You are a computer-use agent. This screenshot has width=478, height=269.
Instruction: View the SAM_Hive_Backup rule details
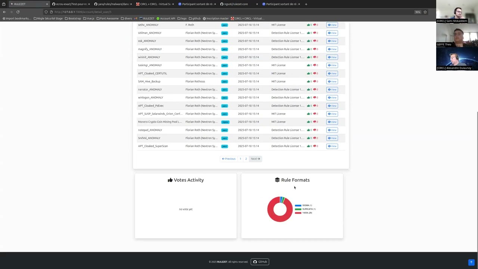coord(332,81)
